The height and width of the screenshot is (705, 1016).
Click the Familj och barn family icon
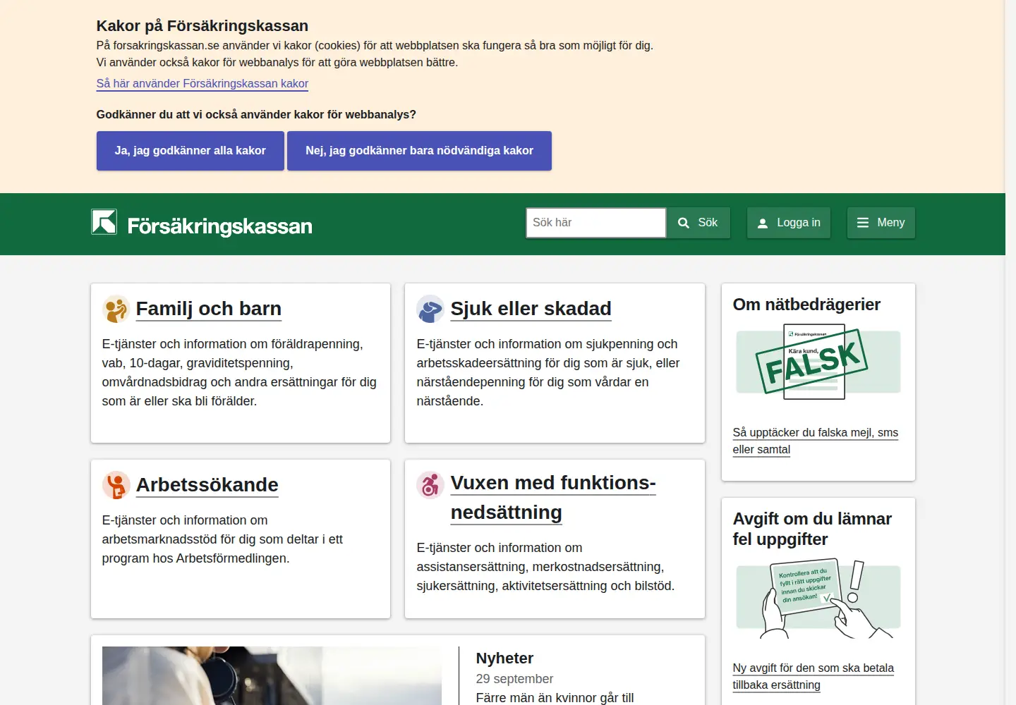(116, 309)
